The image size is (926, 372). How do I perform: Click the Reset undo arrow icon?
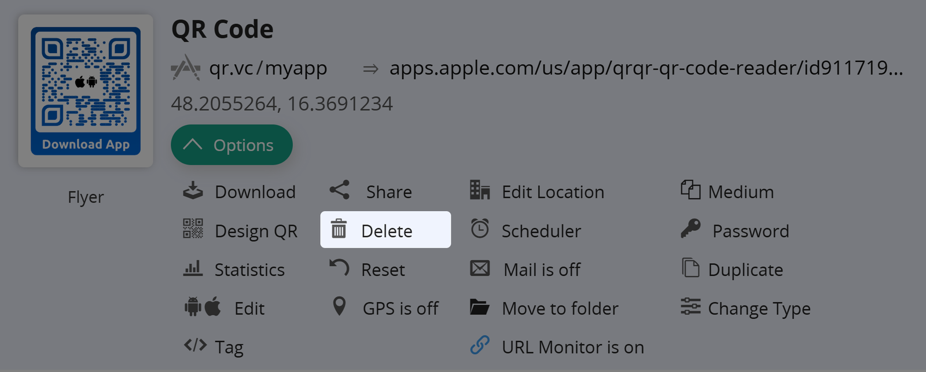[x=339, y=268]
